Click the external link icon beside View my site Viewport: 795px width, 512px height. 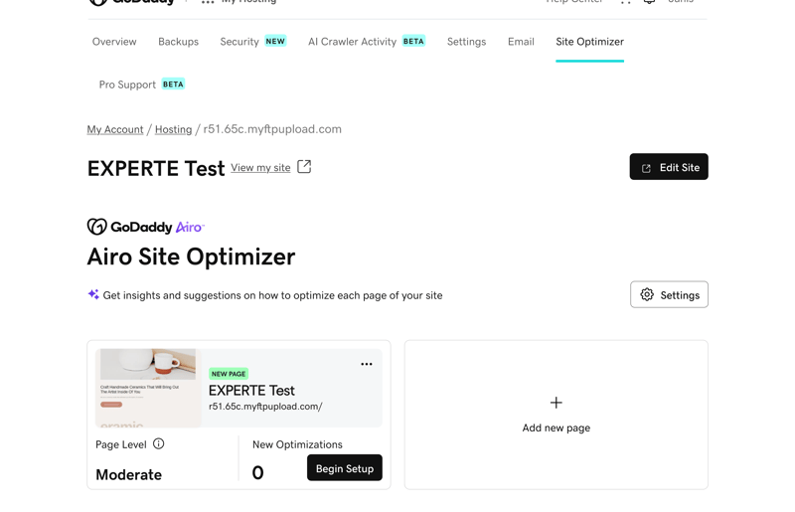(x=304, y=166)
